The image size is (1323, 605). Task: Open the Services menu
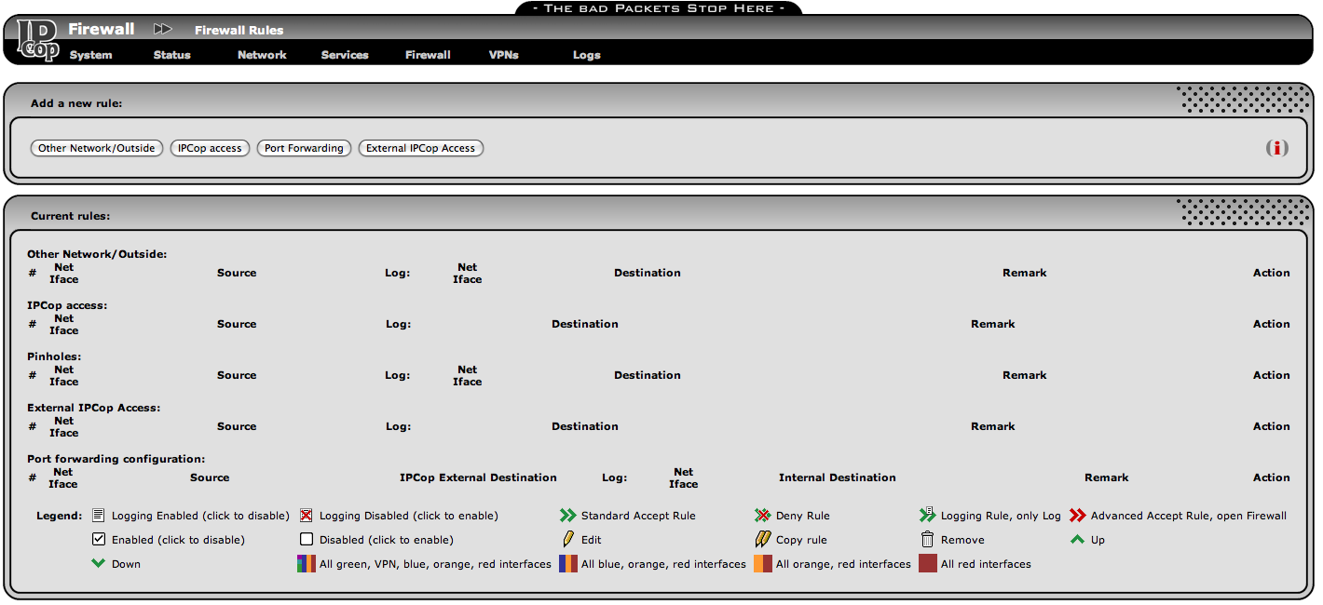point(345,55)
